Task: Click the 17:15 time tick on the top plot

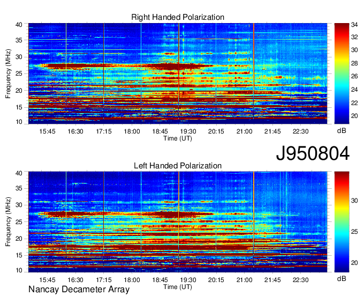Action: tap(104, 131)
